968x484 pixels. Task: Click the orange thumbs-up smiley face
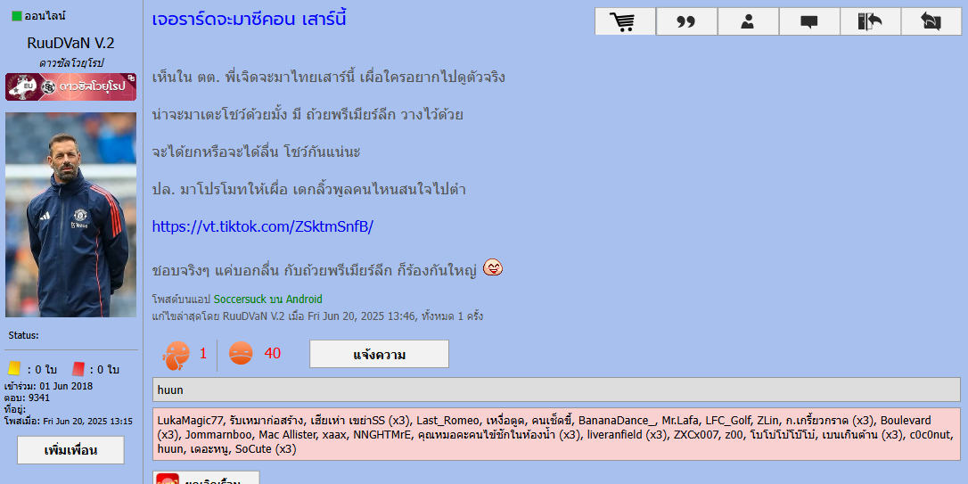176,355
